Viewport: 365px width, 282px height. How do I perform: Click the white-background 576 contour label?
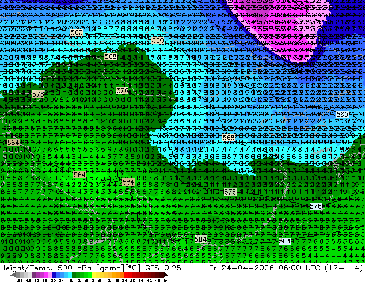tap(316, 206)
